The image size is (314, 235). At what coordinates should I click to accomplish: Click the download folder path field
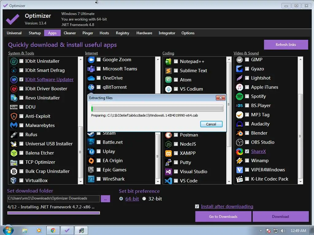point(53,199)
